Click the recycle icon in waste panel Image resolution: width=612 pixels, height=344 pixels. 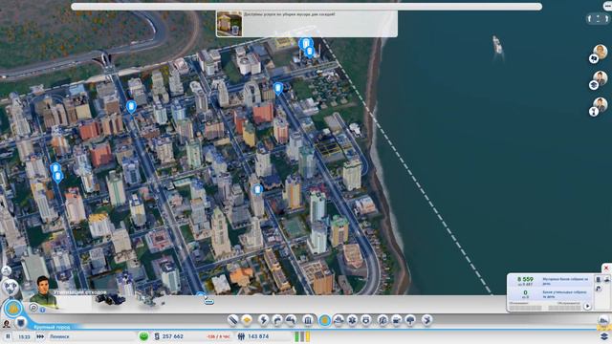click(598, 289)
